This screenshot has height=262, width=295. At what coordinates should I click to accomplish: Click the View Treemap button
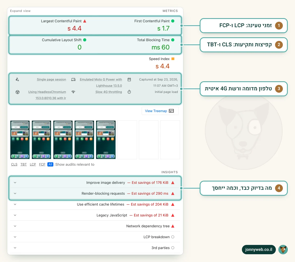(160, 111)
